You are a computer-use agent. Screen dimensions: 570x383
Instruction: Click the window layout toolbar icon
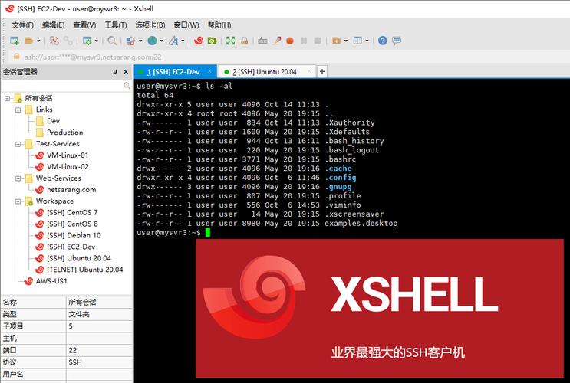pos(357,41)
